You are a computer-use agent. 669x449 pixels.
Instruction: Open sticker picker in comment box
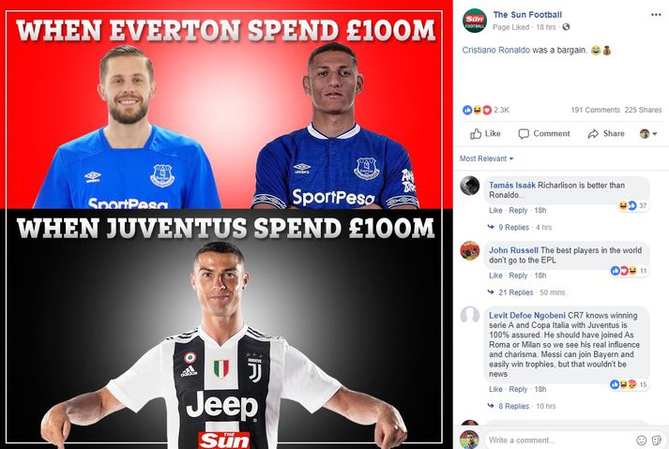point(657,440)
